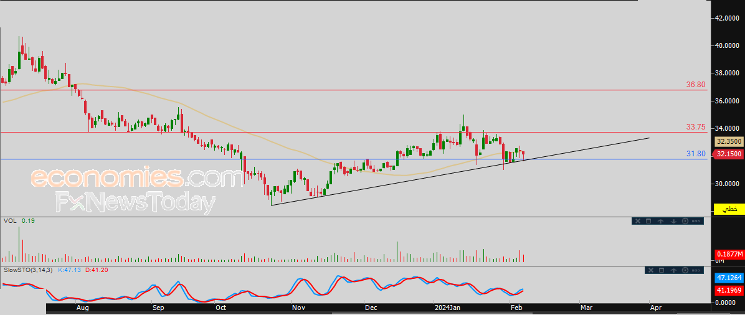The width and height of the screenshot is (745, 315).
Task: Open more options for VOL panel
Action: click(x=696, y=222)
